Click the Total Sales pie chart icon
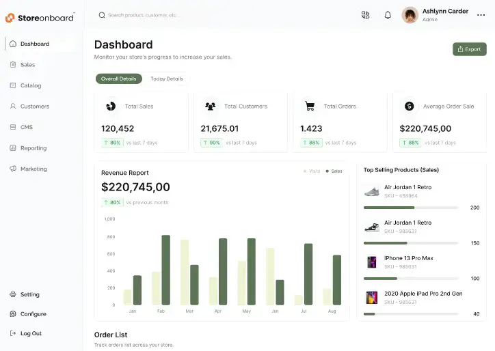 tap(110, 107)
